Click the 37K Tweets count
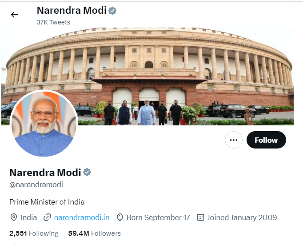The width and height of the screenshot is (303, 245). pos(53,22)
